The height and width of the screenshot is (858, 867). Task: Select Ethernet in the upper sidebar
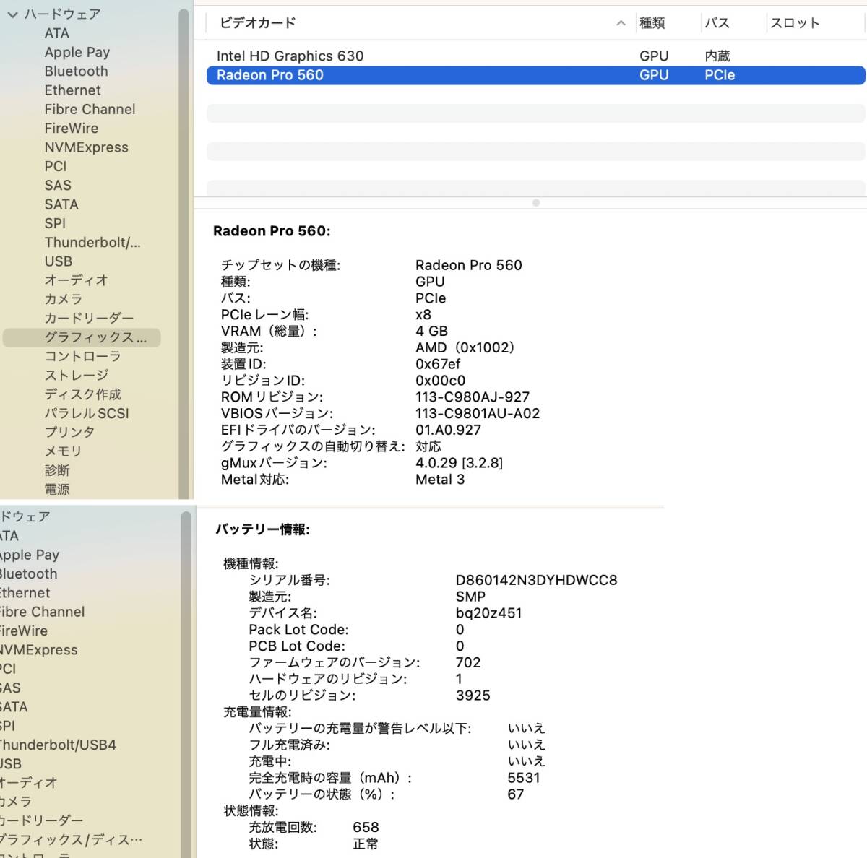tap(72, 90)
